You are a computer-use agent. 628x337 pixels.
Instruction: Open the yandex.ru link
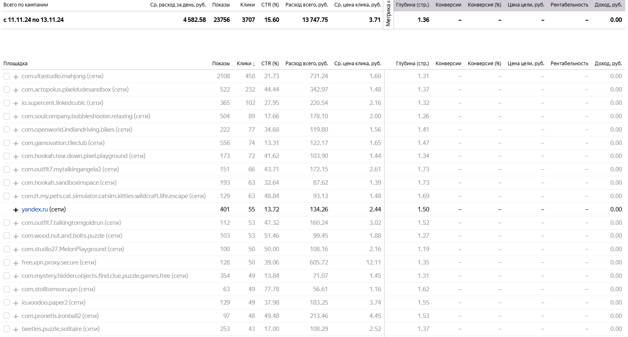tap(35, 209)
